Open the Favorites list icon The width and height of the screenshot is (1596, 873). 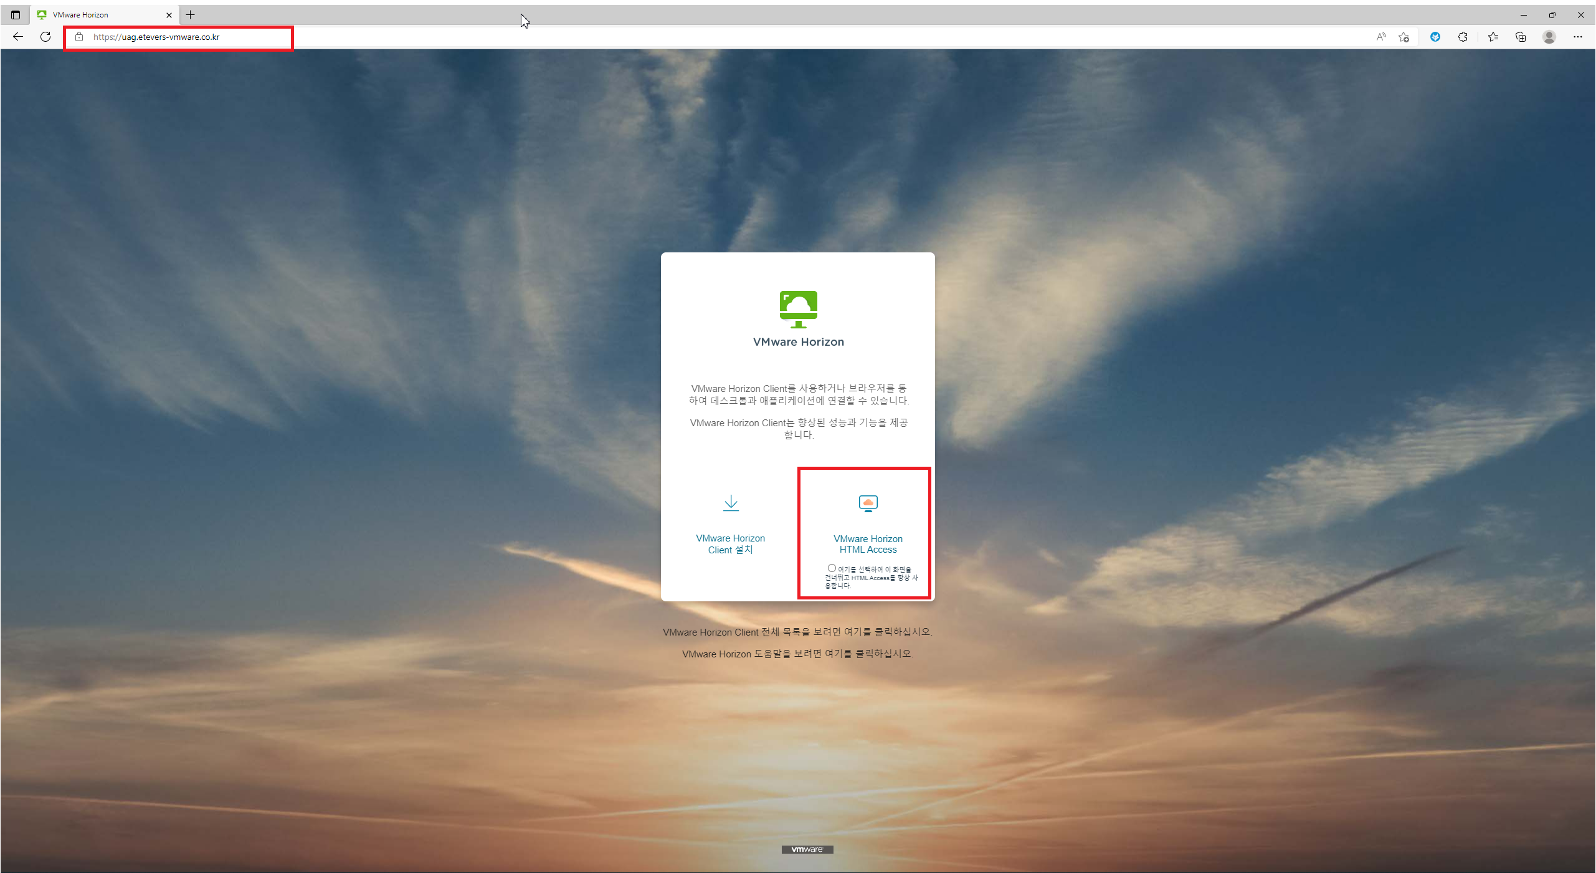[1493, 37]
